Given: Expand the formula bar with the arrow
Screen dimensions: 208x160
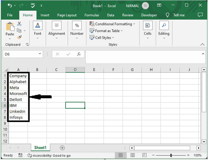Looking at the screenshot, I should point(203,54).
